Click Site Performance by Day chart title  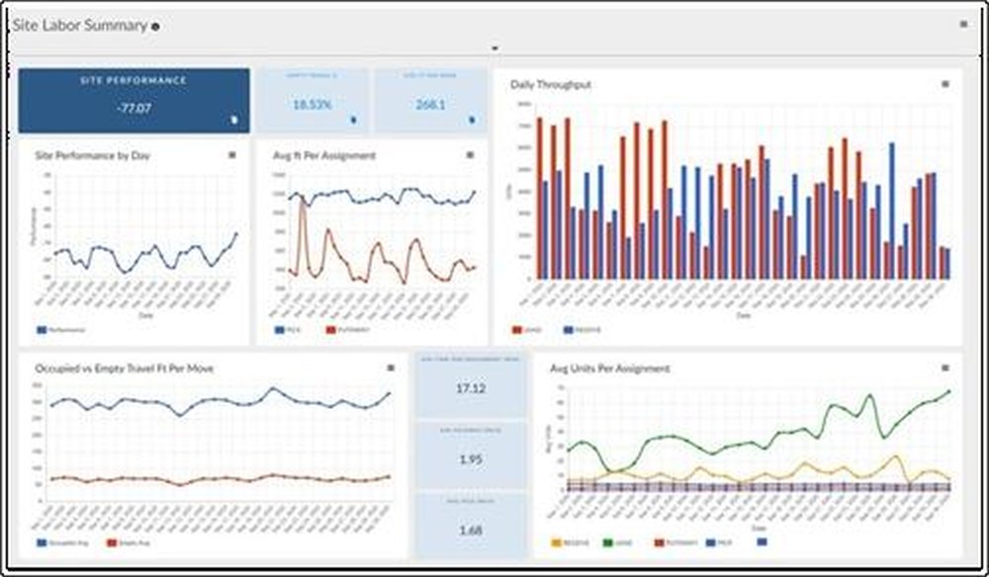point(92,155)
